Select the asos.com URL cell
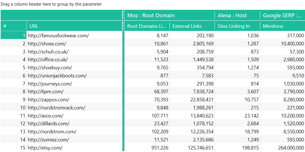This screenshot has height=152, width=305. pyautogui.click(x=75, y=116)
